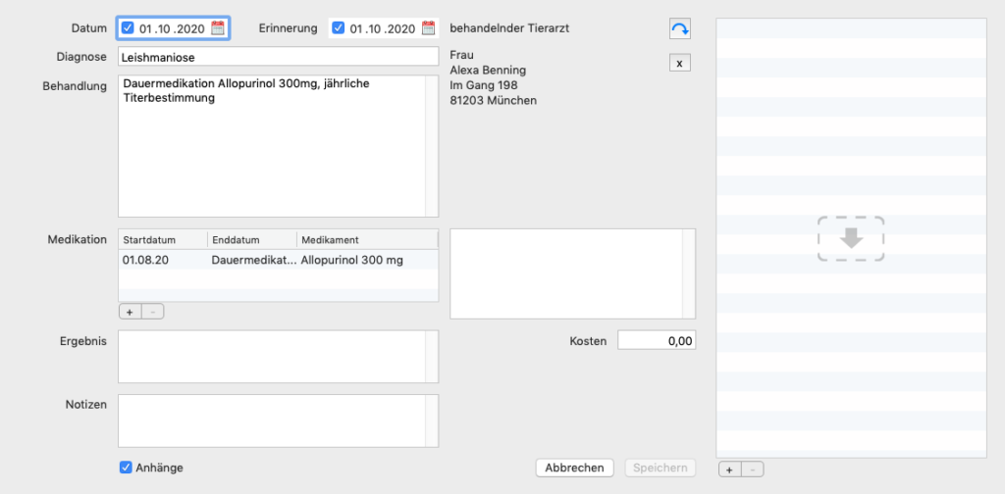Open the calendar picker for Erinnerung
The width and height of the screenshot is (1005, 494).
[x=428, y=28]
